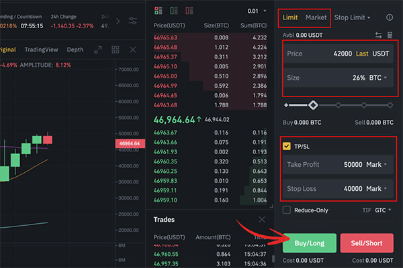
Task: Open the chart settings sliders icon
Action: [132, 21]
